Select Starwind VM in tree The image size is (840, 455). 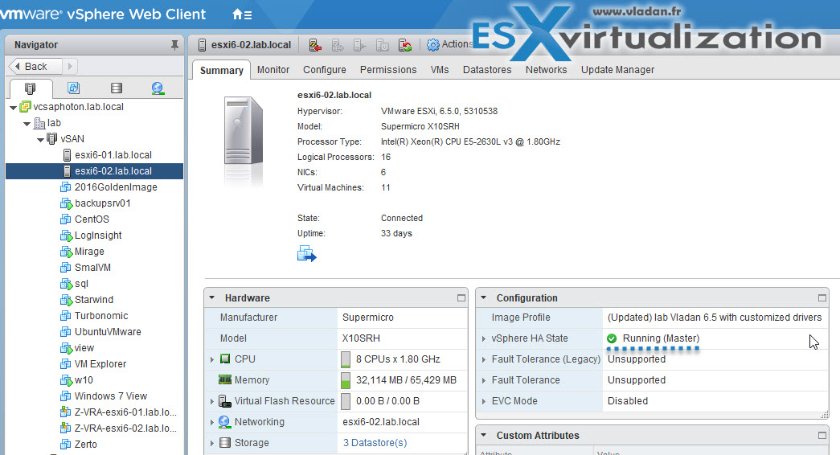94,300
